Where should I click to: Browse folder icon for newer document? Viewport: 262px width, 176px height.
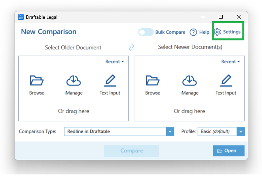152,80
